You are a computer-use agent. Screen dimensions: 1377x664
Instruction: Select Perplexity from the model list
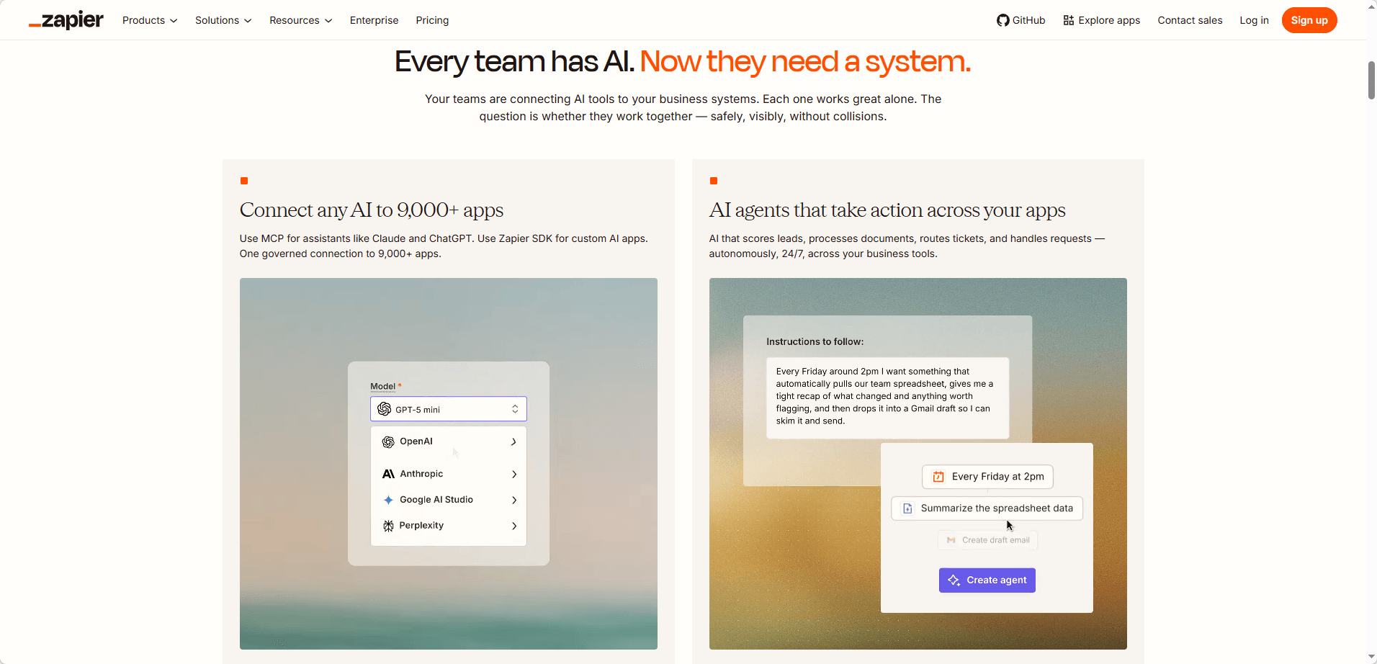point(449,526)
